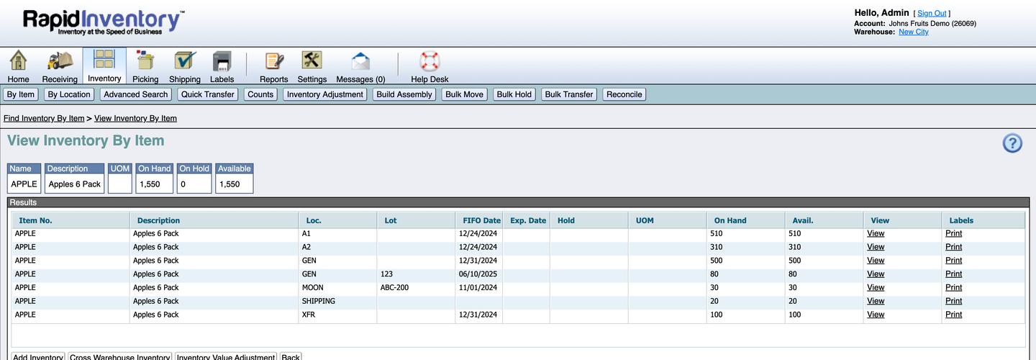Open Help Desk lifebuoy icon
The image size is (1036, 360).
[x=430, y=62]
